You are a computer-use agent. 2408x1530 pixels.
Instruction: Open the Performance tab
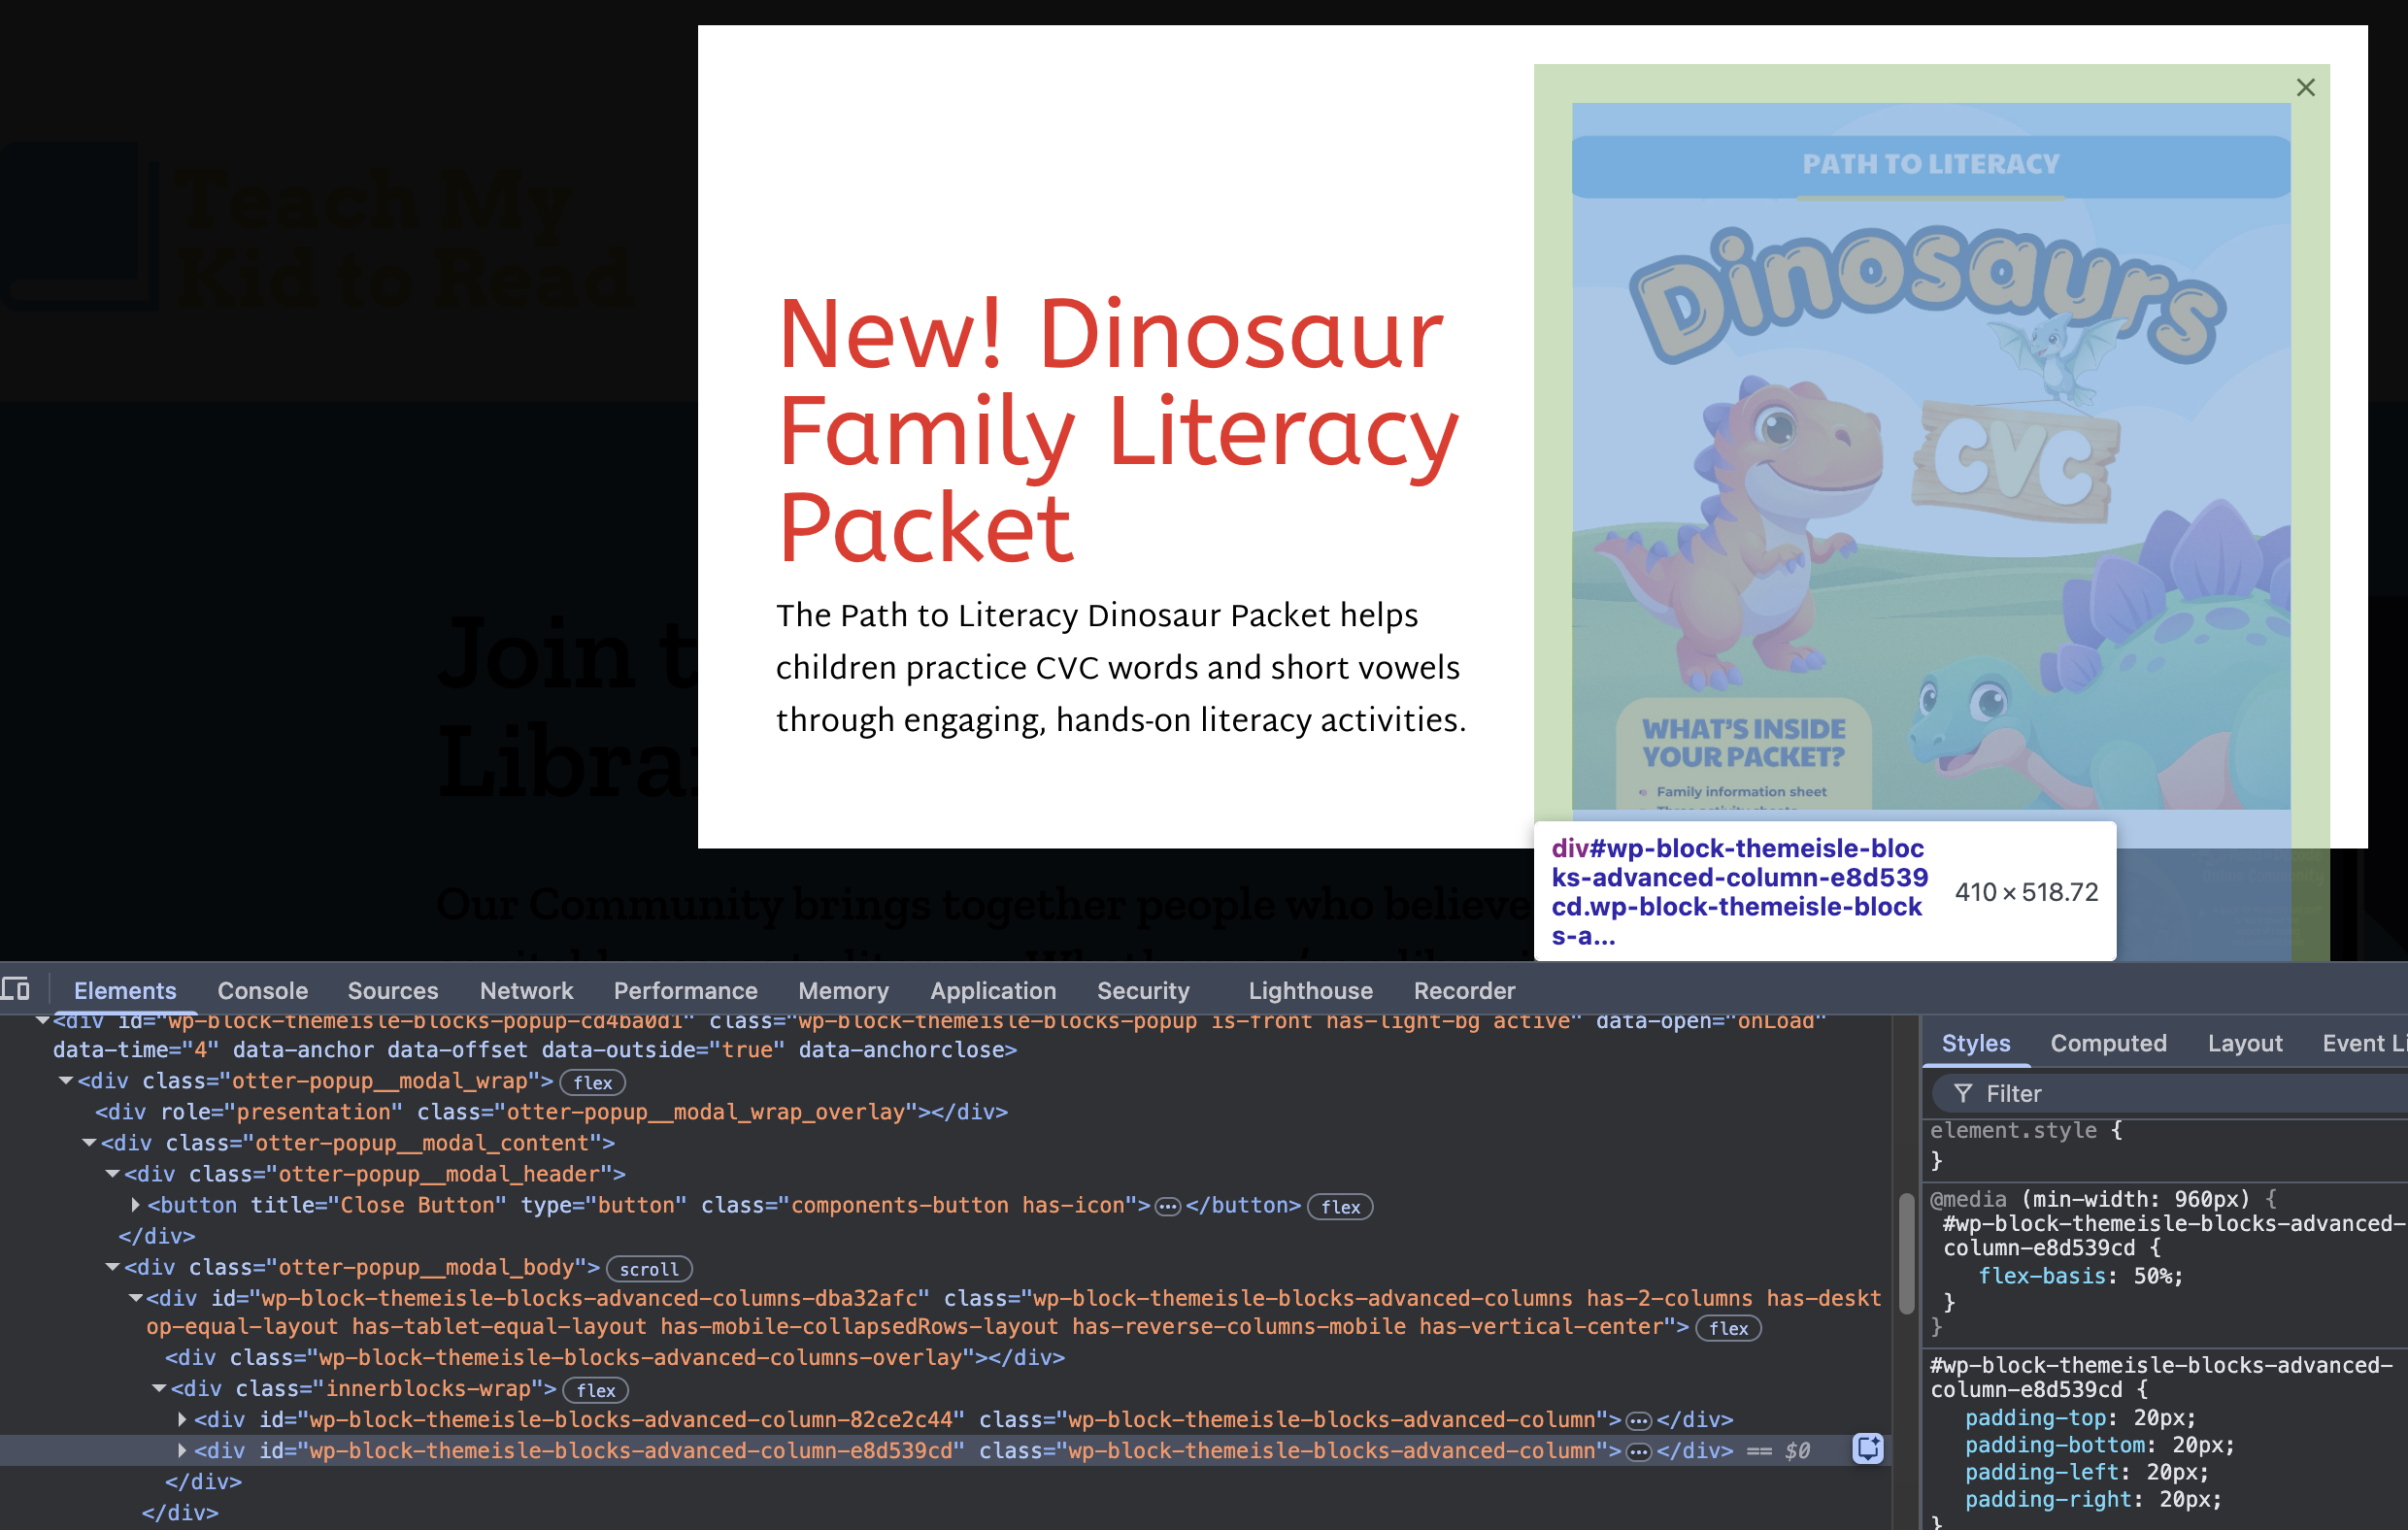(x=685, y=991)
